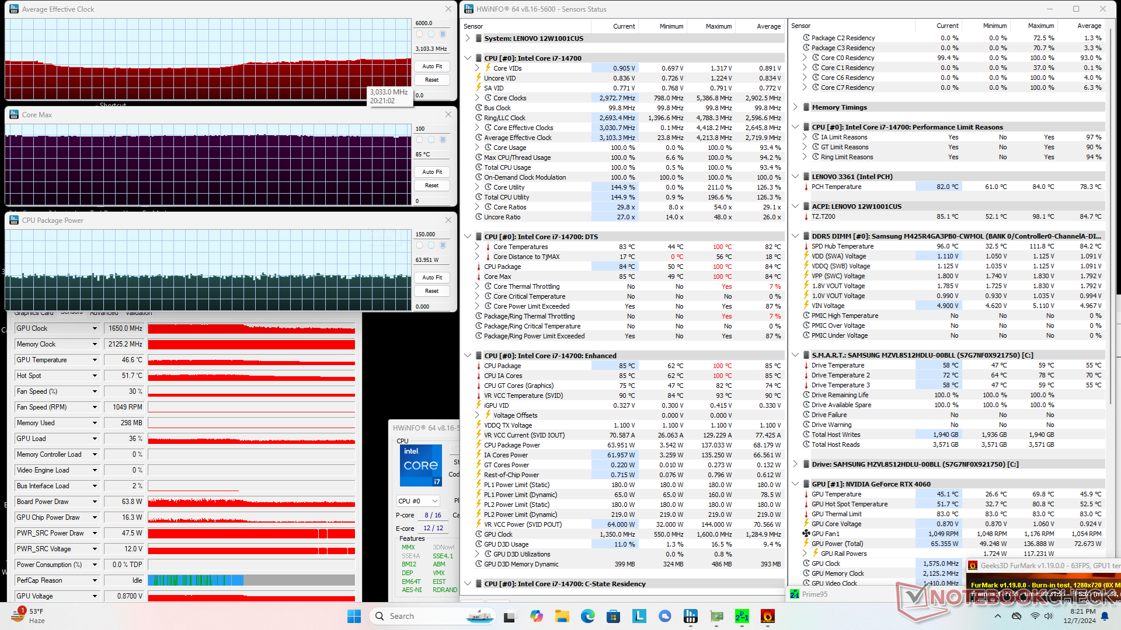The width and height of the screenshot is (1121, 630).
Task: Open the Board Power Draw dropdown in GPU-Z
Action: (95, 502)
